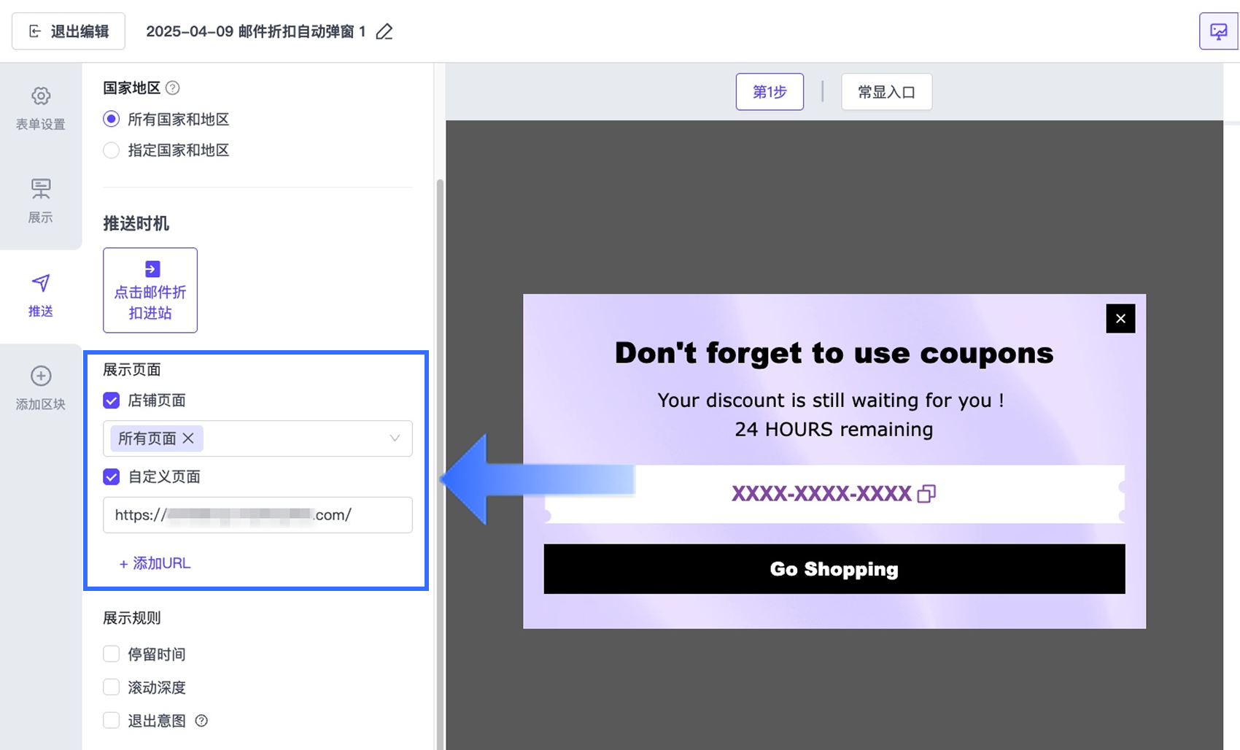The image size is (1240, 750).
Task: Open the preview monitor icon at top right
Action: click(1219, 31)
